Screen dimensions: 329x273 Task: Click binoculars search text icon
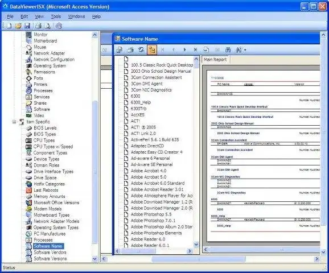pyautogui.click(x=228, y=49)
